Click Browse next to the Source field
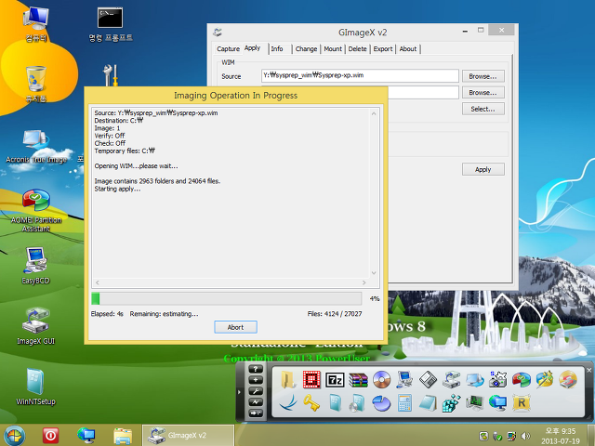Image resolution: width=595 pixels, height=446 pixels. click(483, 76)
